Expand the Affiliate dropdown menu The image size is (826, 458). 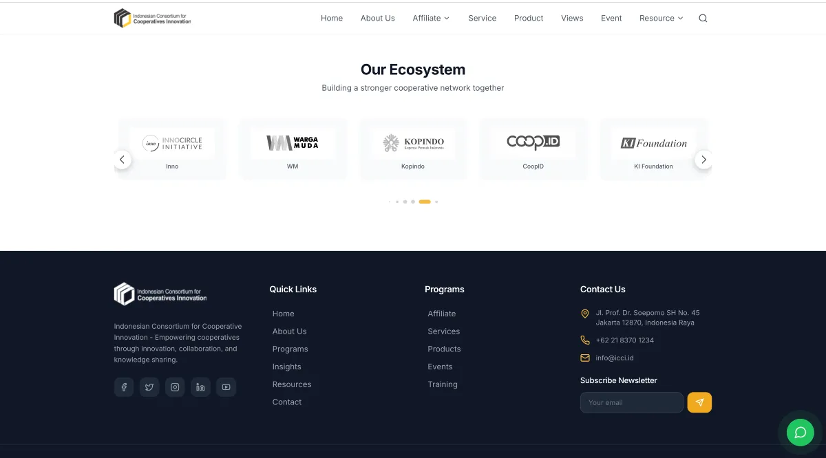coord(431,19)
